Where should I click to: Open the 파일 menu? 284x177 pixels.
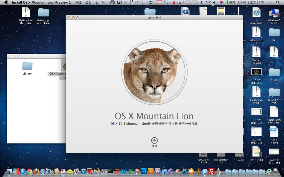tap(78, 2)
